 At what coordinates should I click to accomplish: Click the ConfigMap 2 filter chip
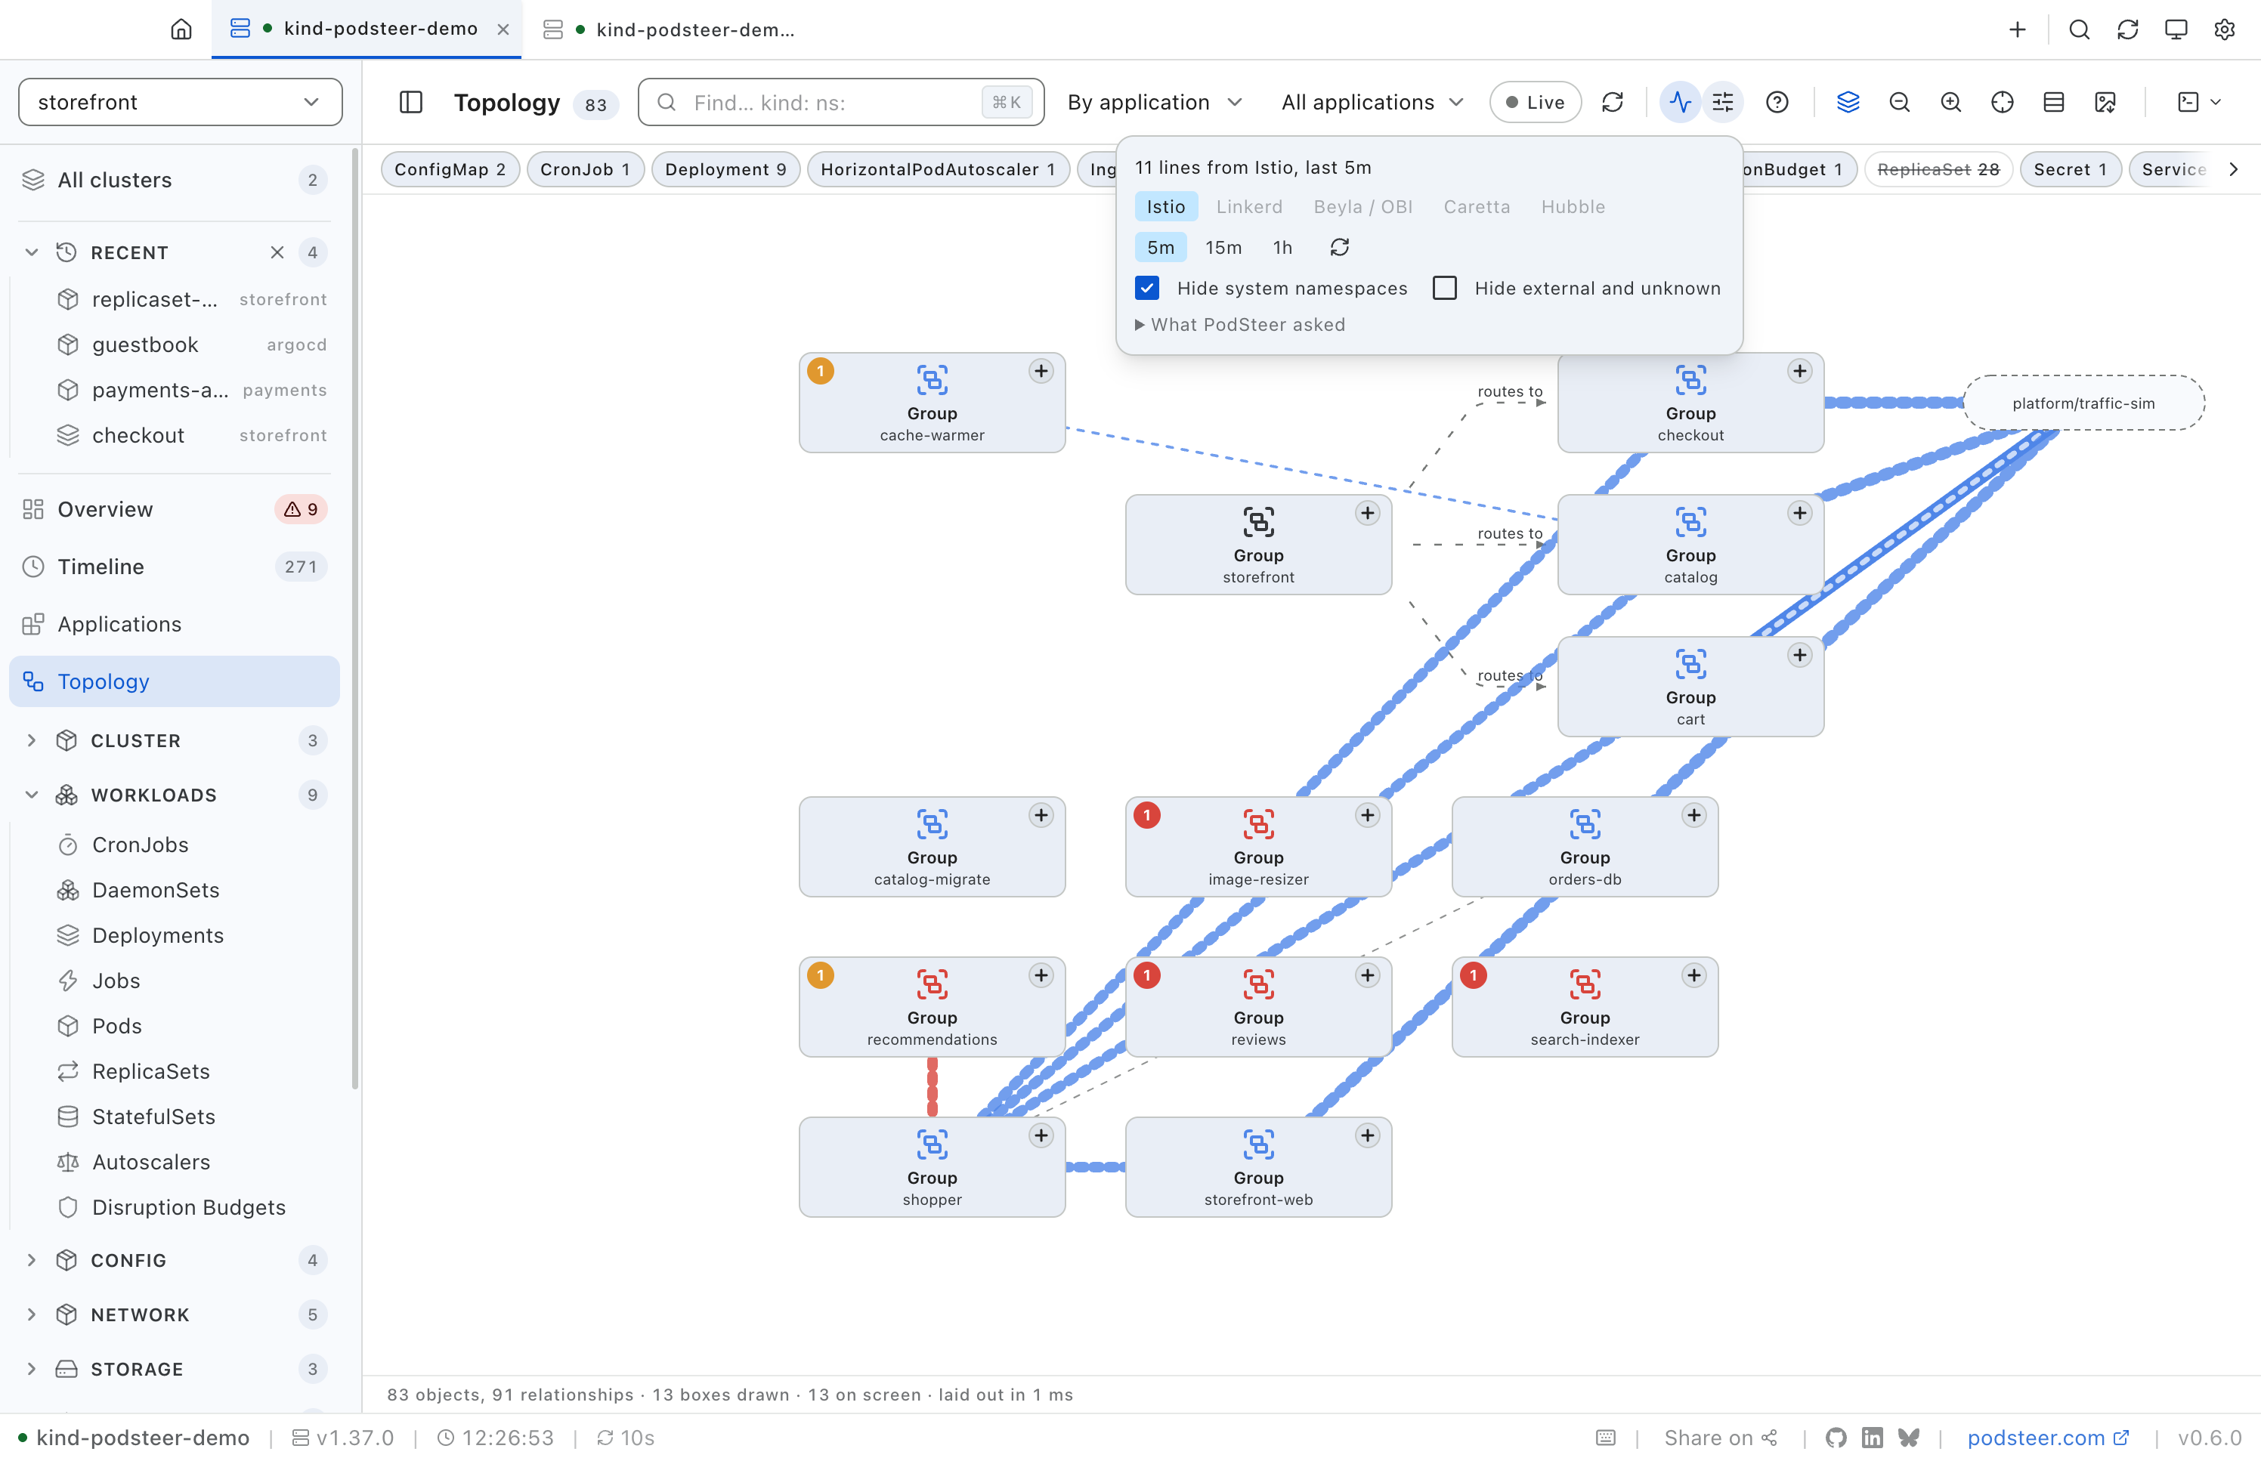coord(450,170)
